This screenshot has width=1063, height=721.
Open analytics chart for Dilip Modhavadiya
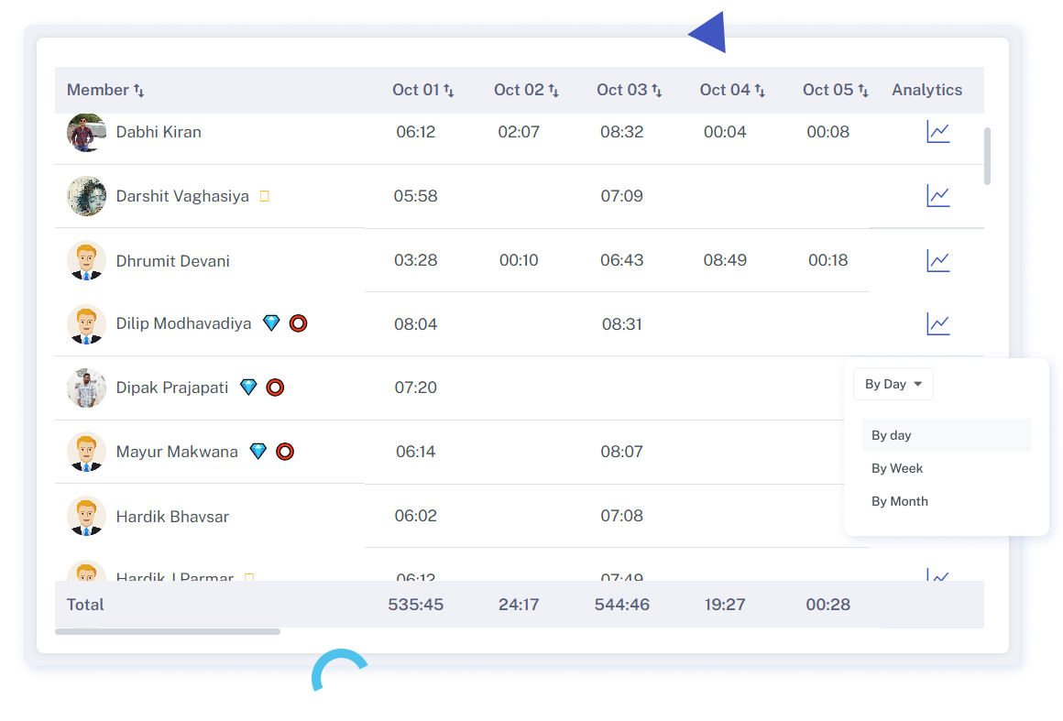coord(937,323)
